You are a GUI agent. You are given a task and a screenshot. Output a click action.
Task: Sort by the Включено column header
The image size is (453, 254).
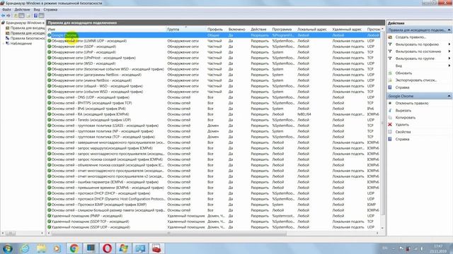click(239, 30)
